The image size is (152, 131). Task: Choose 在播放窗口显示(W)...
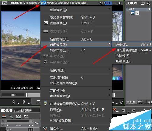click(x=77, y=104)
